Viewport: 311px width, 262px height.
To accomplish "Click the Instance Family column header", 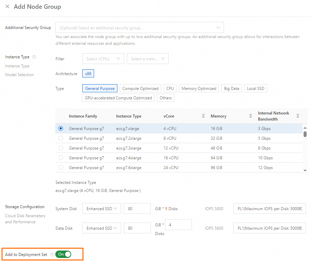I will coord(83,116).
